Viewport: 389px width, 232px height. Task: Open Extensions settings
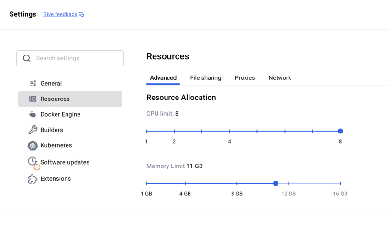pos(70,178)
